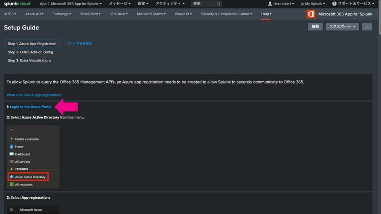Screen dimensions: 381x214
Task: Click the Setup Guide heading
Action: [21, 28]
